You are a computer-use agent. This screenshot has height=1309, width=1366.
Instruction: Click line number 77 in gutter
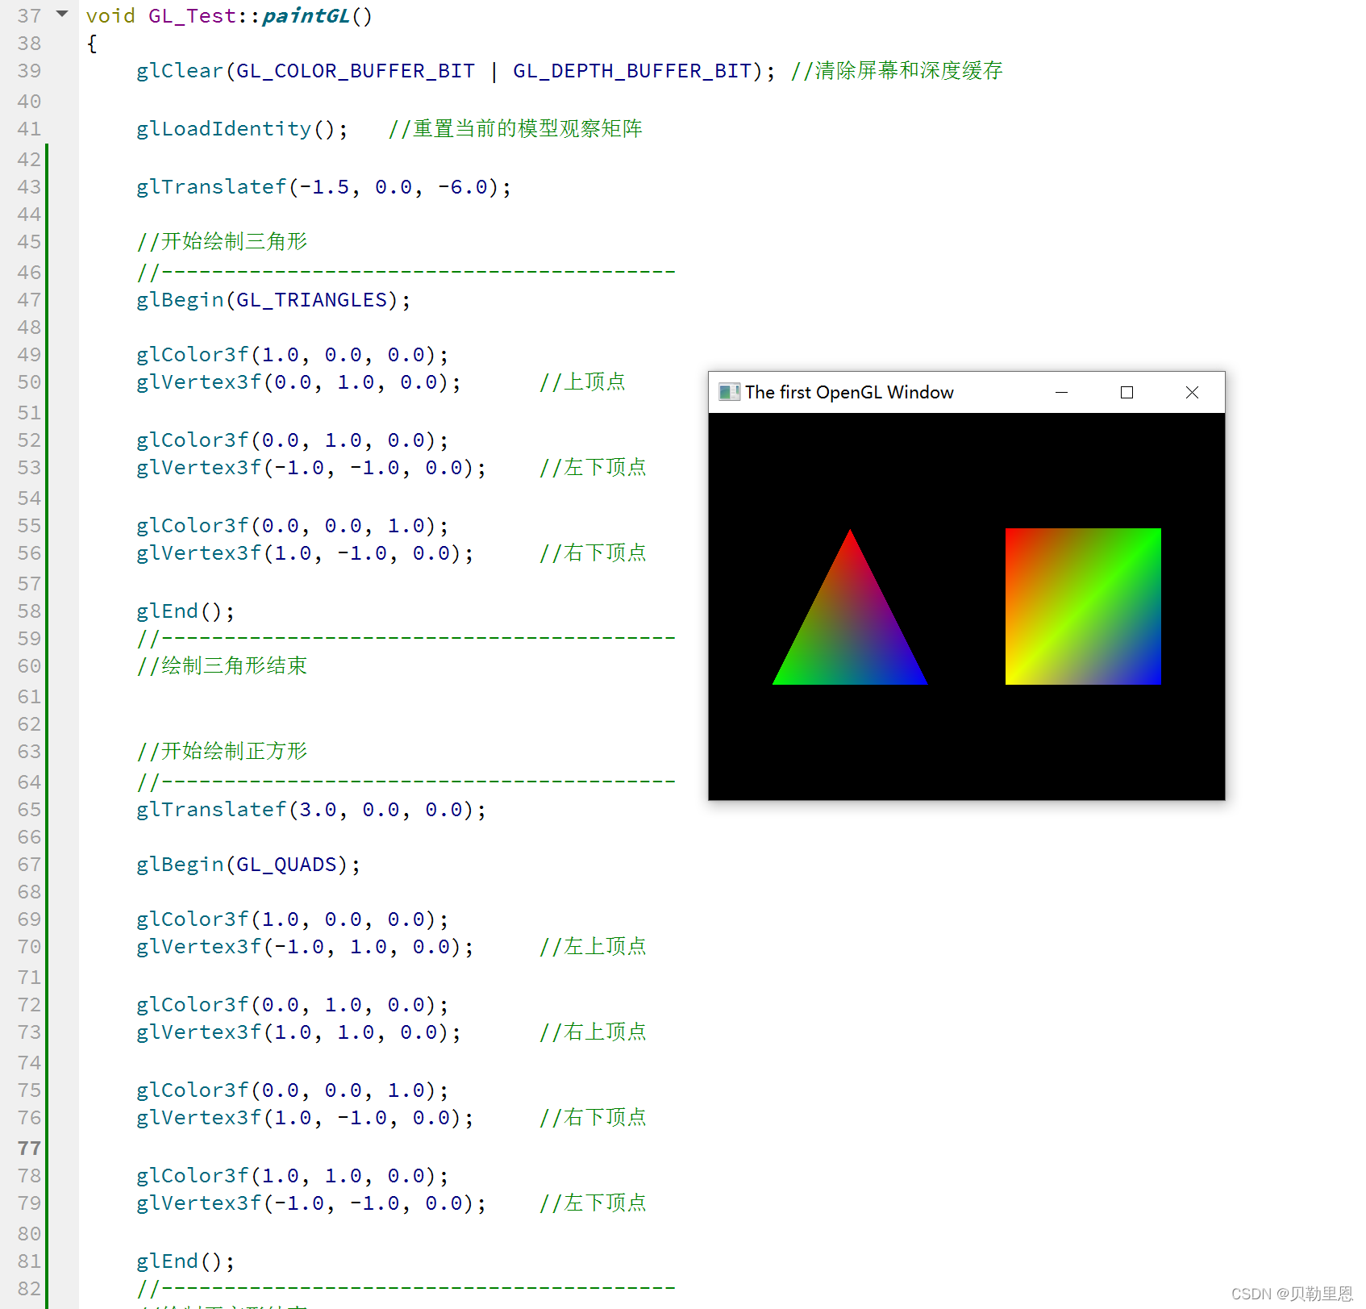coord(29,1149)
